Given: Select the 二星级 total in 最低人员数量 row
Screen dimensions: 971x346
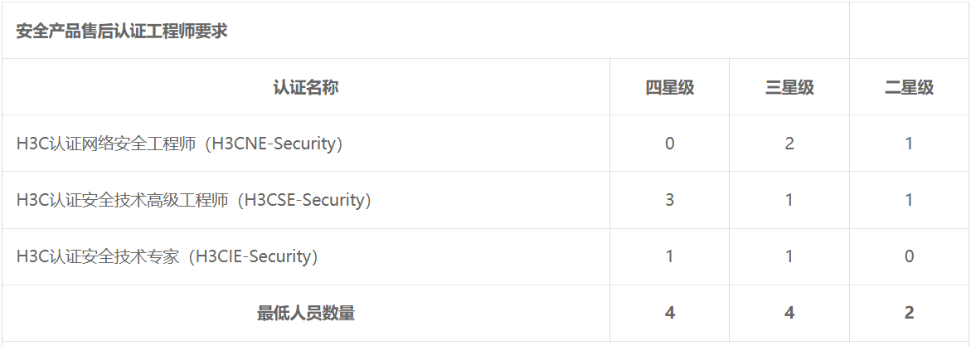Looking at the screenshot, I should 909,313.
